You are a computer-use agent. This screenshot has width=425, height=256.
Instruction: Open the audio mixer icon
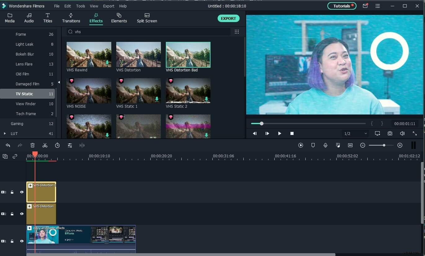(x=338, y=145)
